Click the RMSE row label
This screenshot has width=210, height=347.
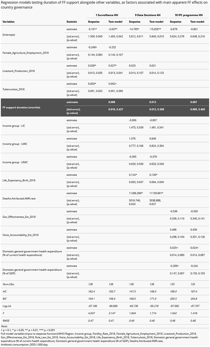pos(6,321)
